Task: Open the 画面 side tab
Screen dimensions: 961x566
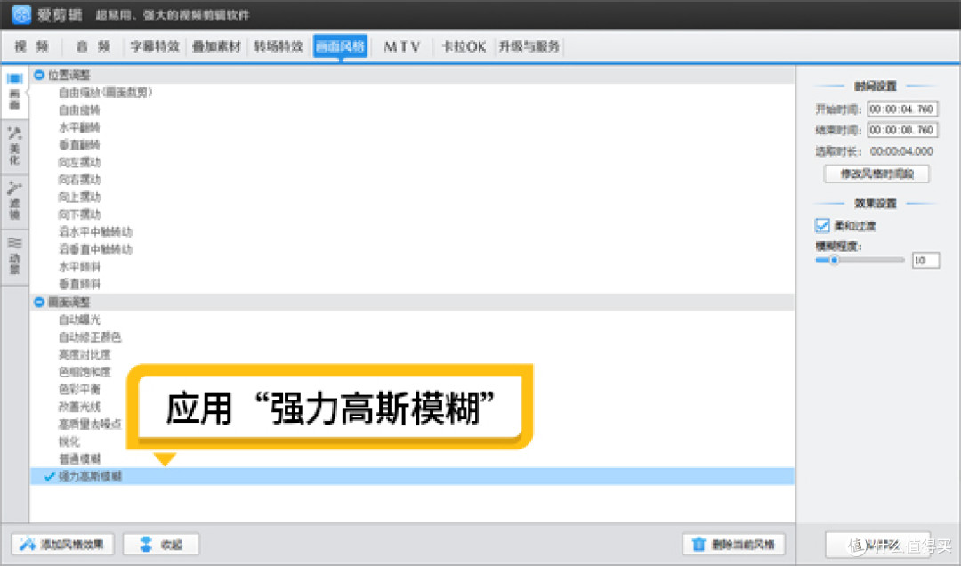Action: point(15,92)
